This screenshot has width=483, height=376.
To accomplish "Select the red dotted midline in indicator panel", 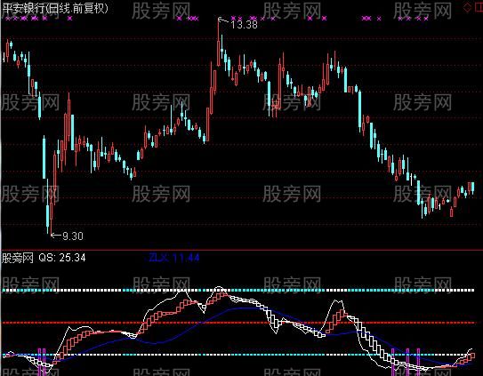I will pyautogui.click(x=237, y=323).
